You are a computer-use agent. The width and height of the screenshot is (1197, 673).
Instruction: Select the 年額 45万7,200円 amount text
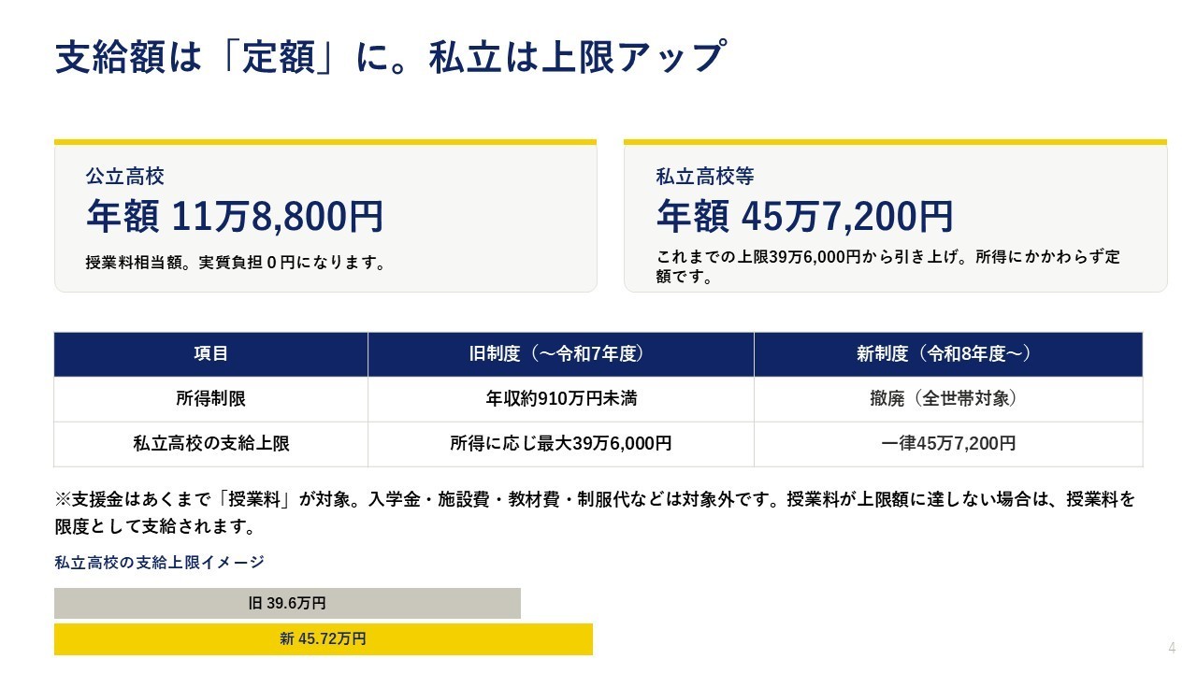coord(805,216)
